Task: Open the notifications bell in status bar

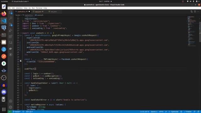Action: coord(198,112)
